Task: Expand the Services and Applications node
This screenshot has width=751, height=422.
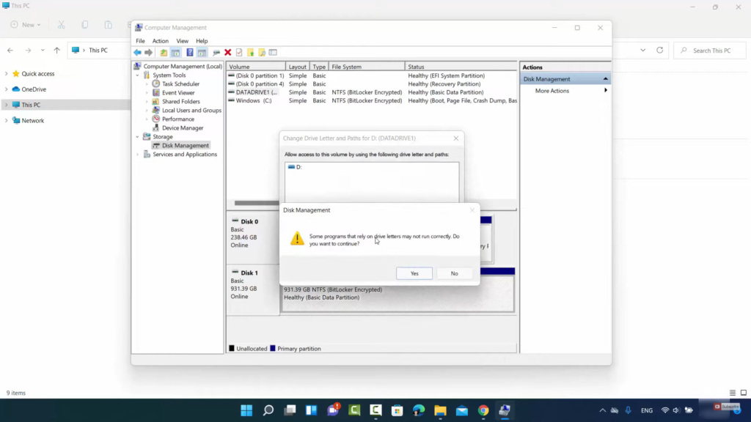Action: tap(138, 155)
